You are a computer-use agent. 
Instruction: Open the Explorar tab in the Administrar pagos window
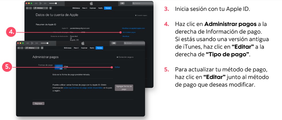(x=84, y=48)
